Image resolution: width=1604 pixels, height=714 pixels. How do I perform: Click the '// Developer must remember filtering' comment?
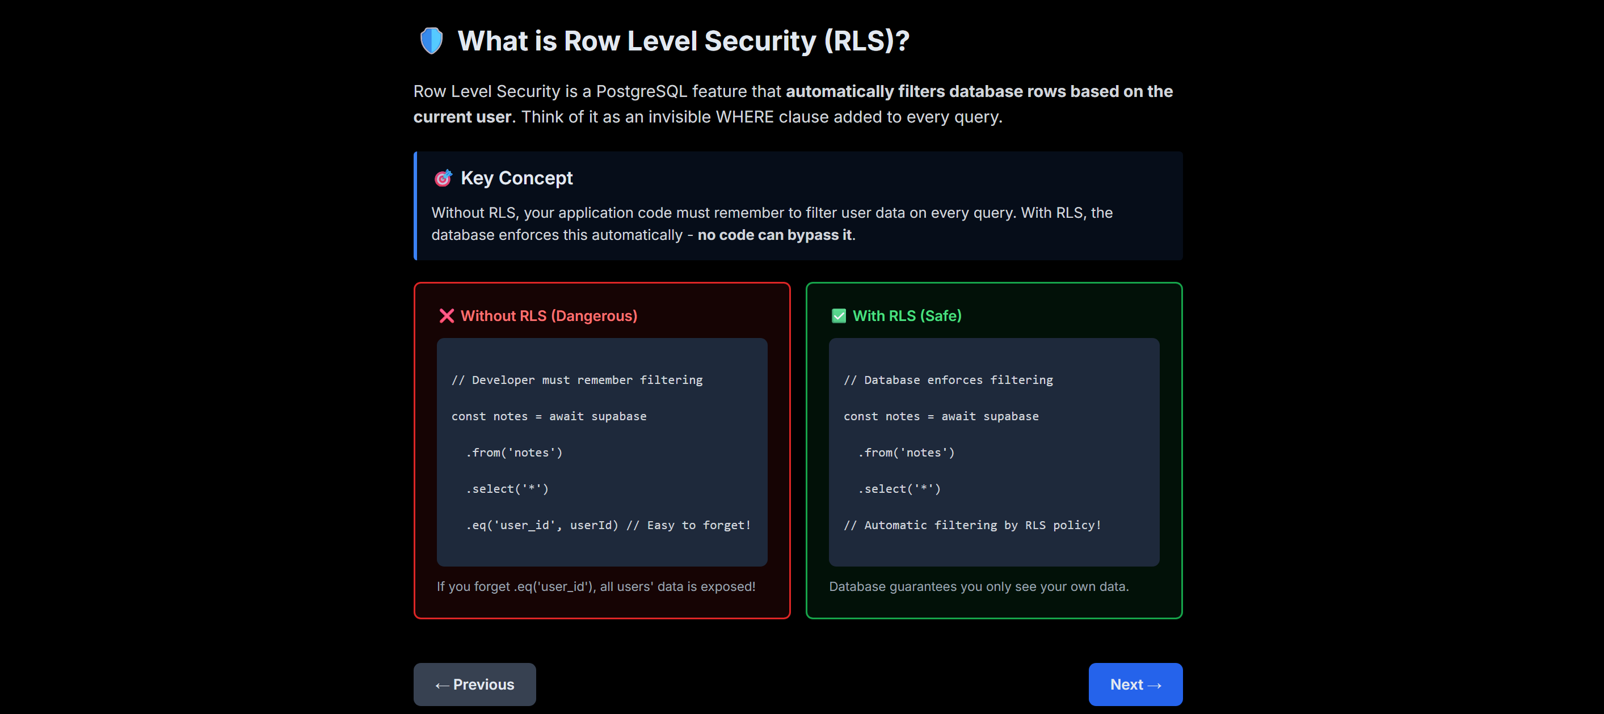click(576, 381)
